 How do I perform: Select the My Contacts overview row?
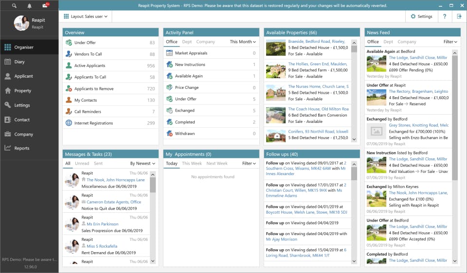pos(110,100)
